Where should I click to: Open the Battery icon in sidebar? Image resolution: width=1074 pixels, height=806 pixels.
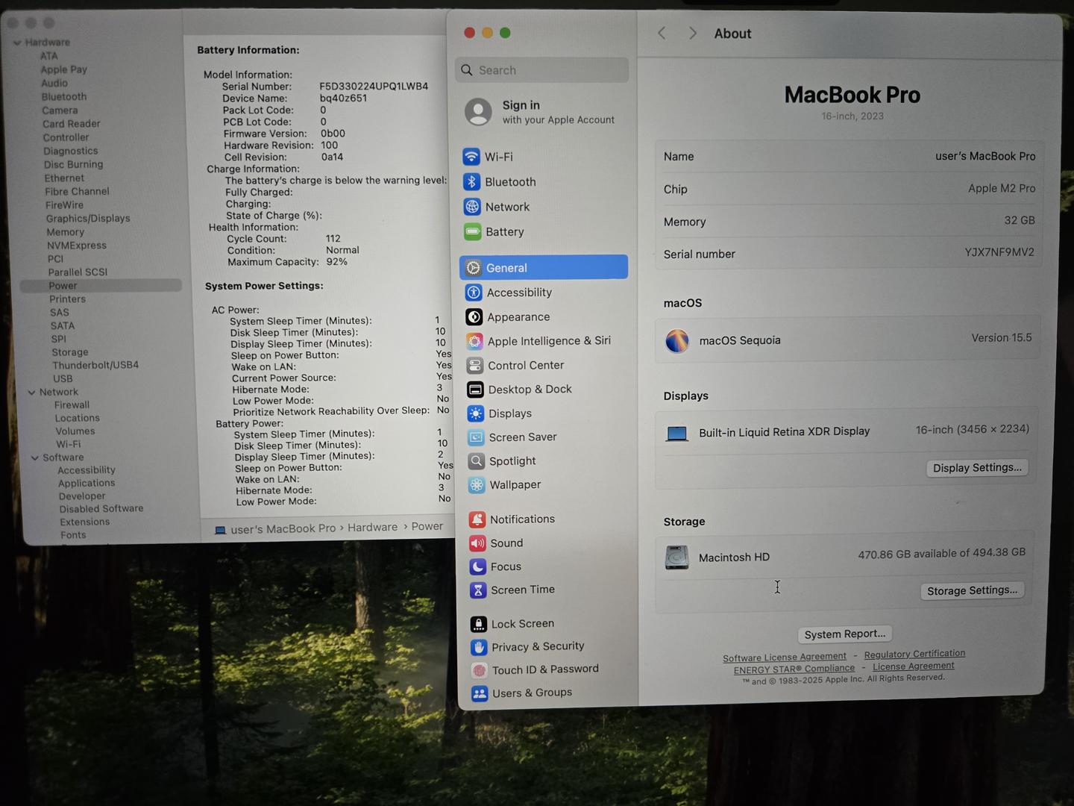pos(472,232)
